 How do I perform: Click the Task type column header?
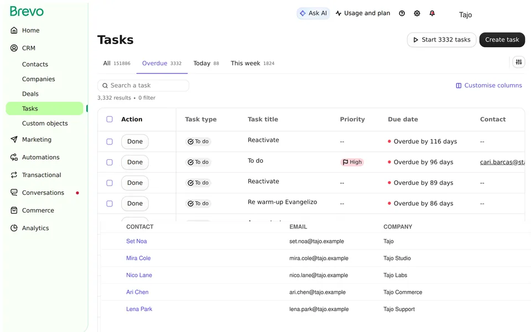pyautogui.click(x=200, y=120)
